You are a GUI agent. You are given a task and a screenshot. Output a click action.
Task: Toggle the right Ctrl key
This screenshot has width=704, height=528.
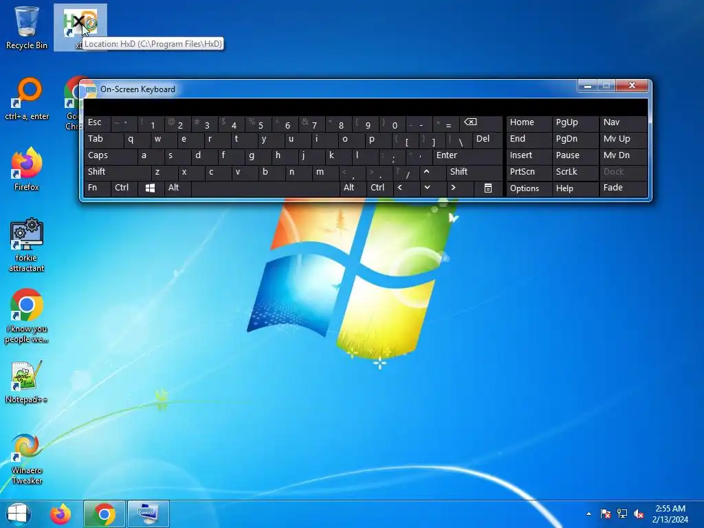(x=379, y=188)
